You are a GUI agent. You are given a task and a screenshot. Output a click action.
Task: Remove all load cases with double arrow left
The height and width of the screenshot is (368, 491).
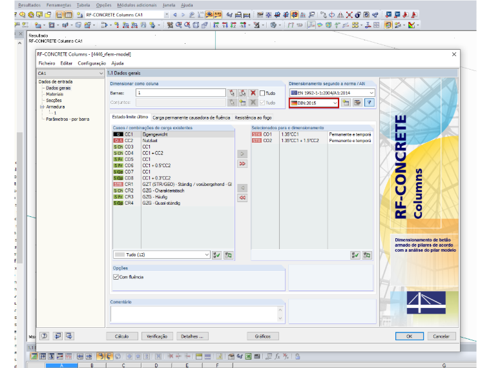coord(242,198)
